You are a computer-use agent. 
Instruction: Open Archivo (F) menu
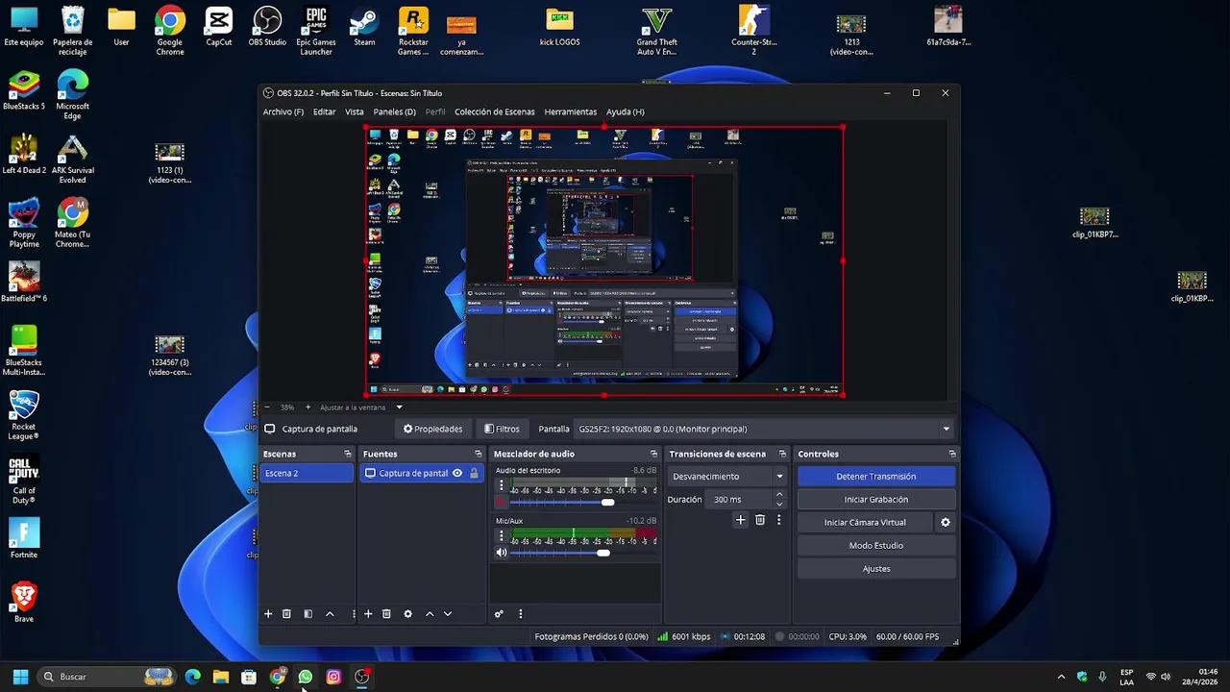pos(283,111)
